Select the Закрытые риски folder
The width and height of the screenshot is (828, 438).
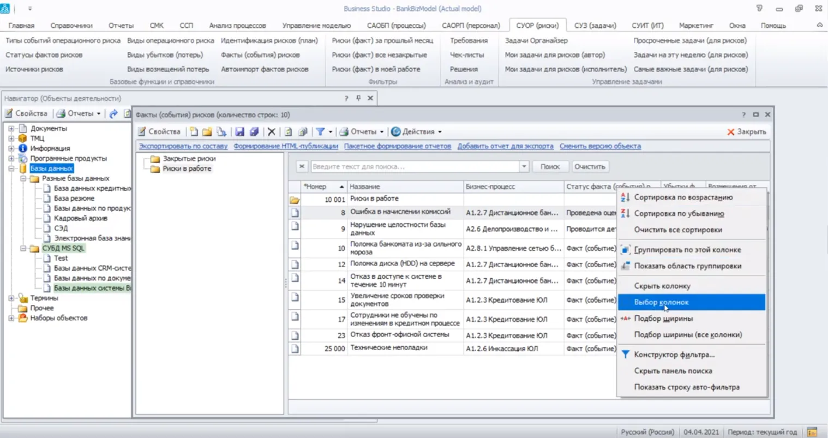coord(189,159)
